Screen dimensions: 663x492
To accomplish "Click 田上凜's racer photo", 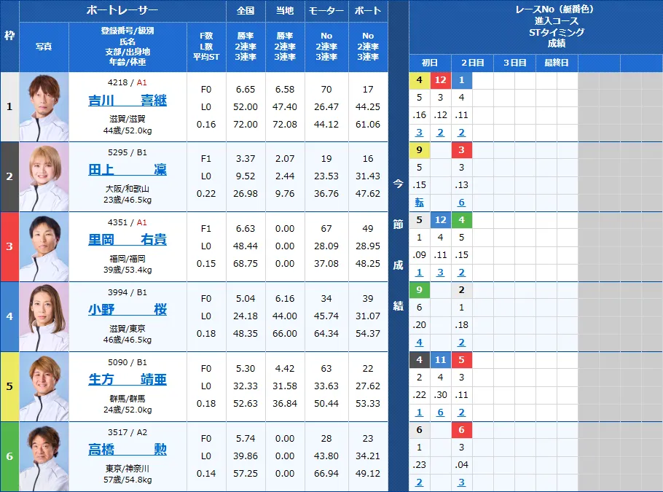I will [43, 177].
